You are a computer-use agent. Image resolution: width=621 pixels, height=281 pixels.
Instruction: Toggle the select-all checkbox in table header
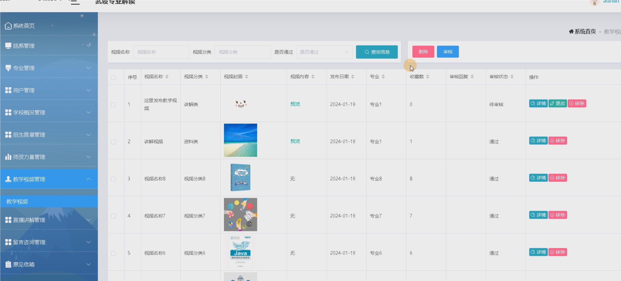tap(113, 77)
